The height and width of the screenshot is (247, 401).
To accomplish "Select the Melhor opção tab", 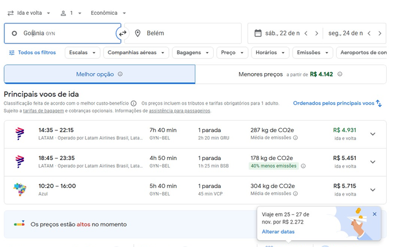I will [x=99, y=74].
